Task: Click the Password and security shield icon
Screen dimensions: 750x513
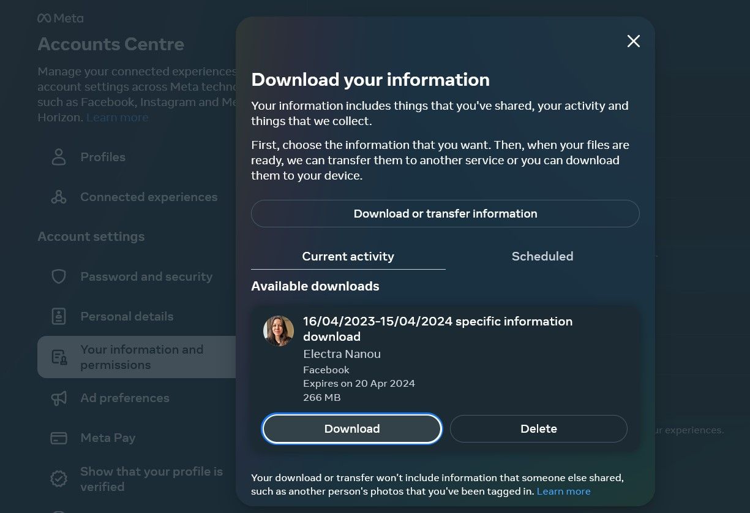Action: (58, 276)
